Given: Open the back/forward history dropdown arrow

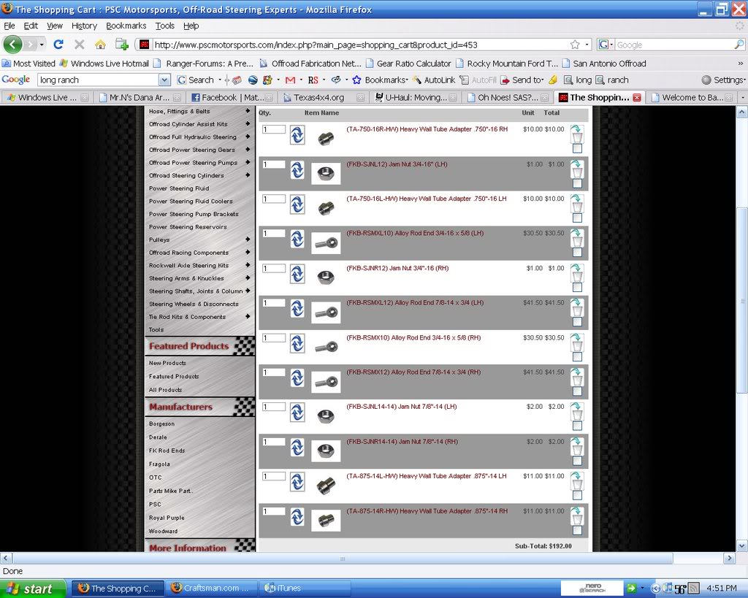Looking at the screenshot, I should click(42, 45).
